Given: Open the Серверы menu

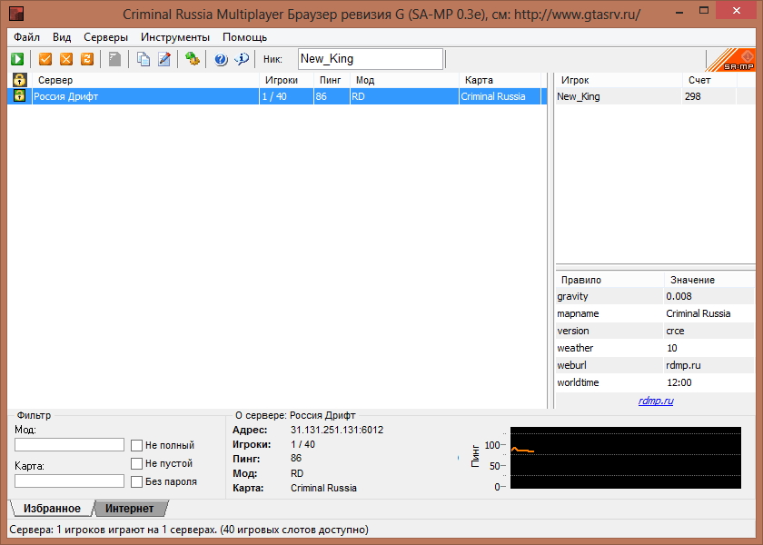Looking at the screenshot, I should pos(105,37).
